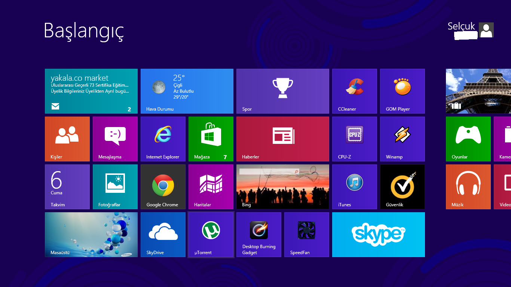511x287 pixels.
Task: Open the Hava Durumu weather tile
Action: (x=187, y=91)
